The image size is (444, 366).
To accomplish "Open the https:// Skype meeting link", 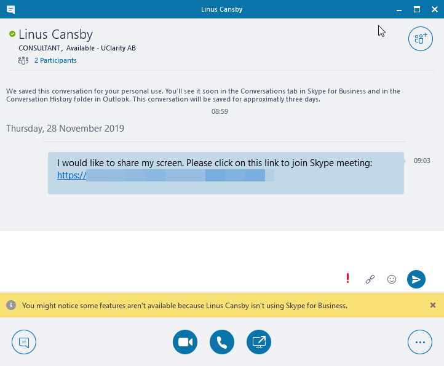I will [x=165, y=175].
